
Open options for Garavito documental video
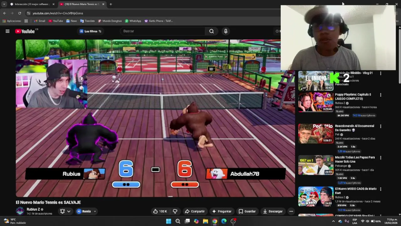click(381, 126)
